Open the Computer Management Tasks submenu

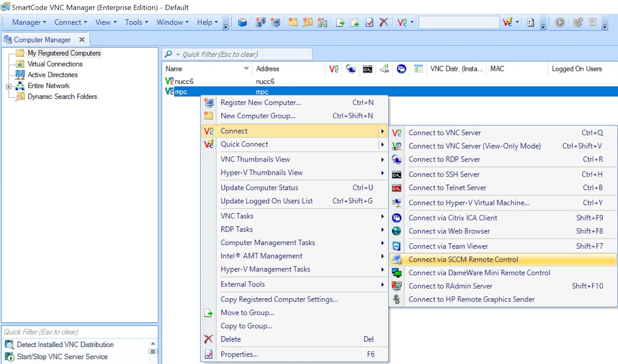click(294, 243)
